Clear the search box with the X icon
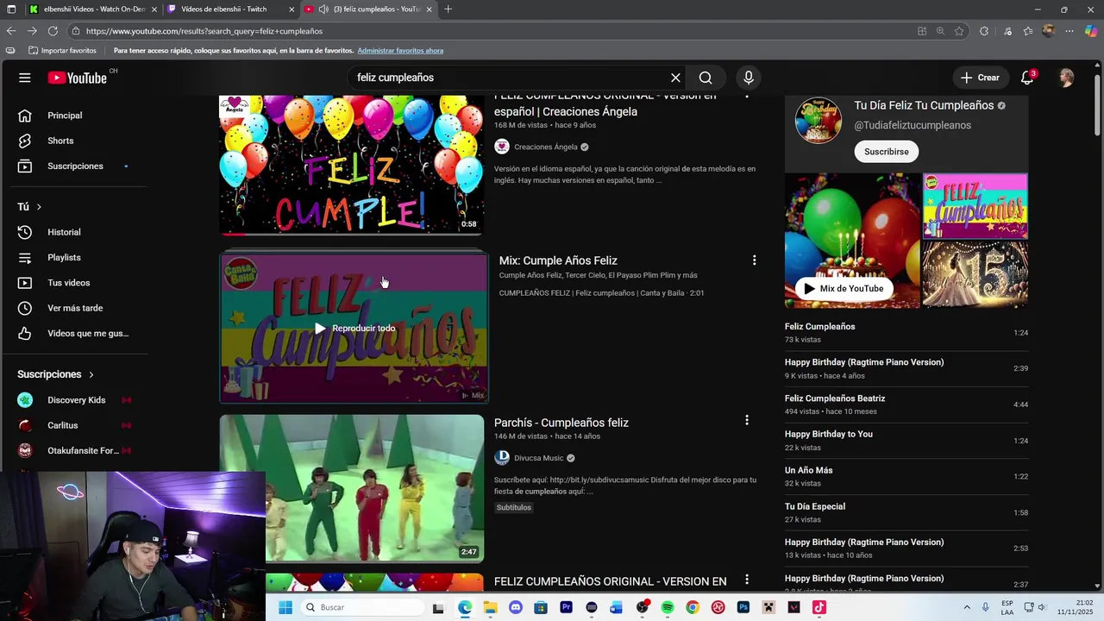 pos(675,78)
